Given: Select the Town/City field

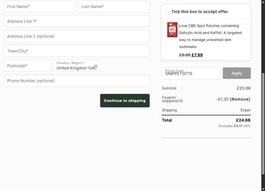Looking at the screenshot, I should pos(77,51).
